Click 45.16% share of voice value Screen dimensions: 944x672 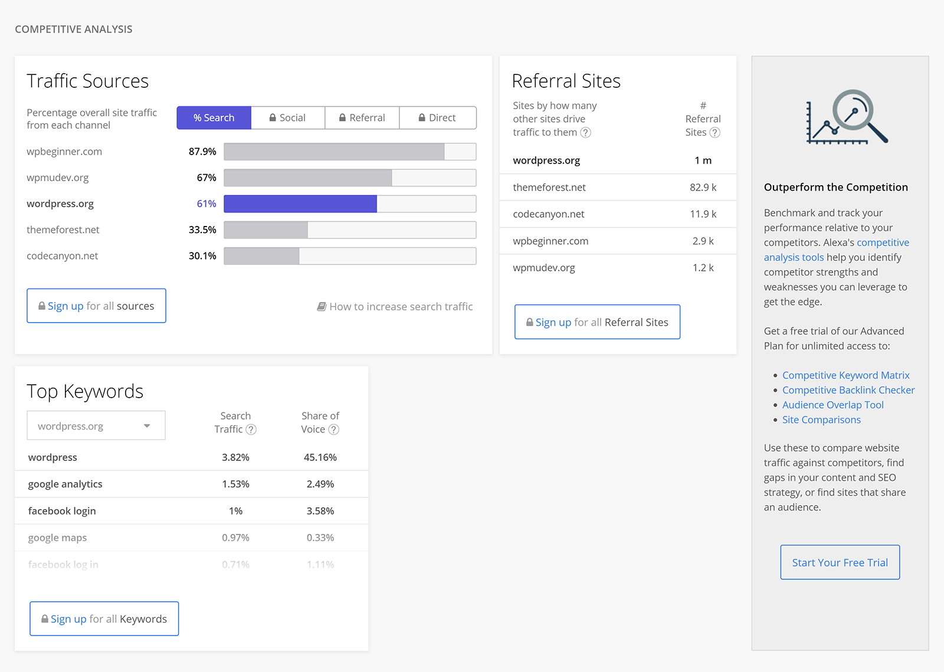[x=320, y=457]
